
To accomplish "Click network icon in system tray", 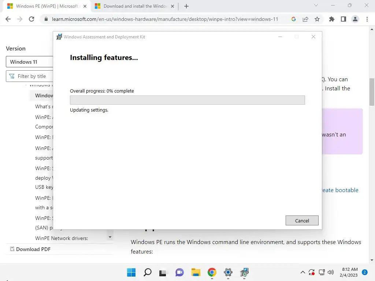I will (x=322, y=272).
